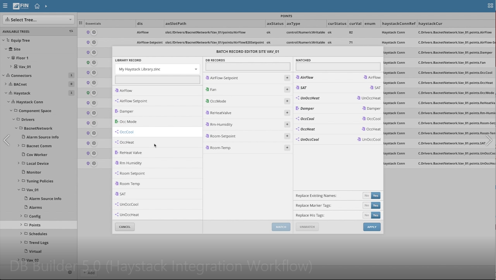Set Replace His Tags to No
Image resolution: width=496 pixels, height=280 pixels.
pos(367,215)
